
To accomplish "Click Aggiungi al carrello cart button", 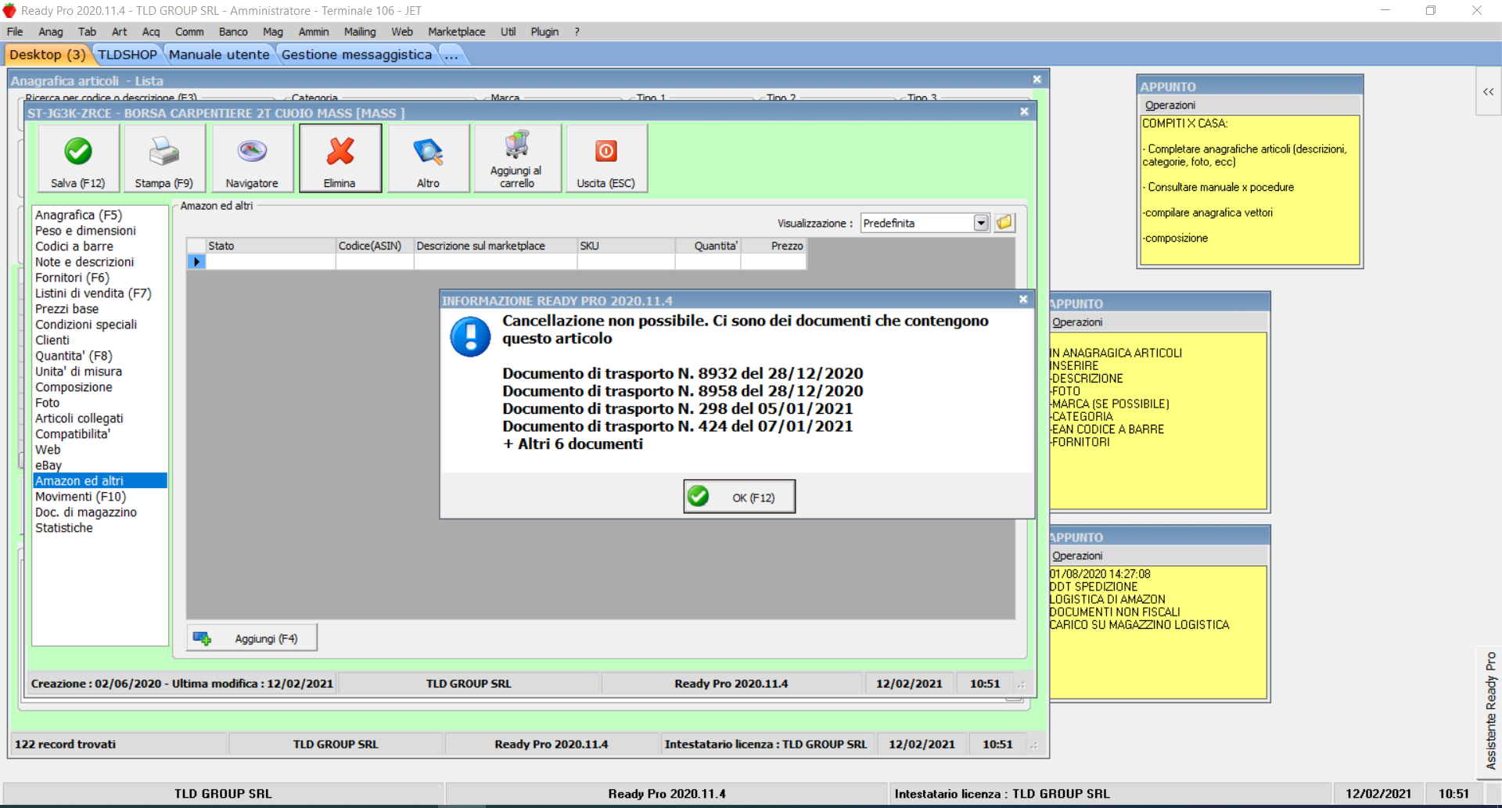I will 517,158.
